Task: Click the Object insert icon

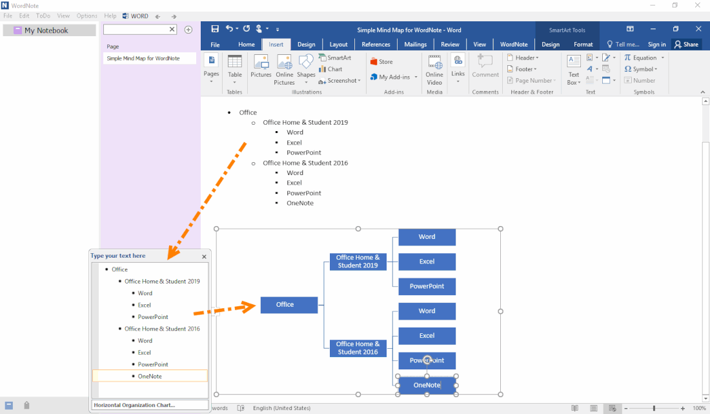Action: (606, 80)
